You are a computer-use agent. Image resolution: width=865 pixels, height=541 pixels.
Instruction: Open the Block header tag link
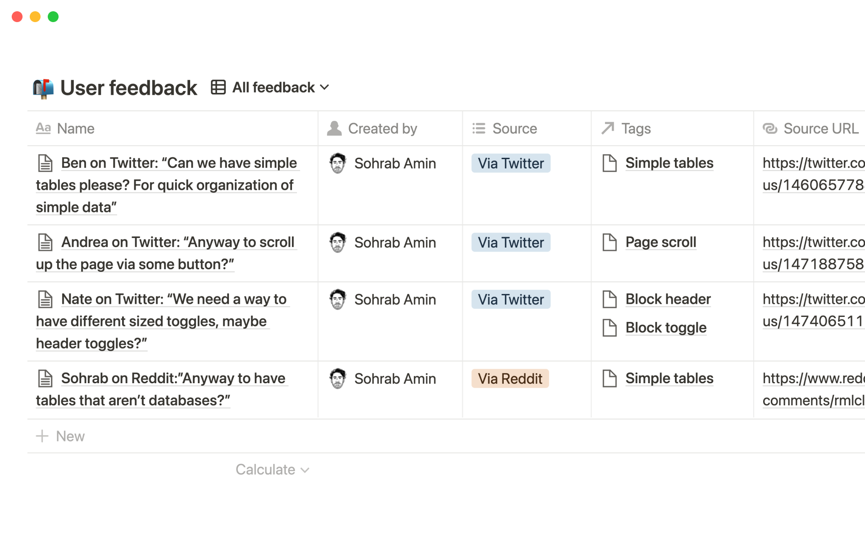668,299
